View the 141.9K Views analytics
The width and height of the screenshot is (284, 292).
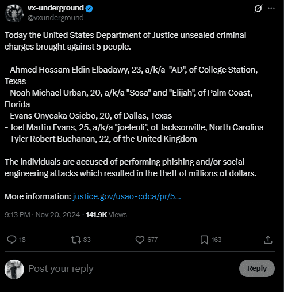coord(106,215)
